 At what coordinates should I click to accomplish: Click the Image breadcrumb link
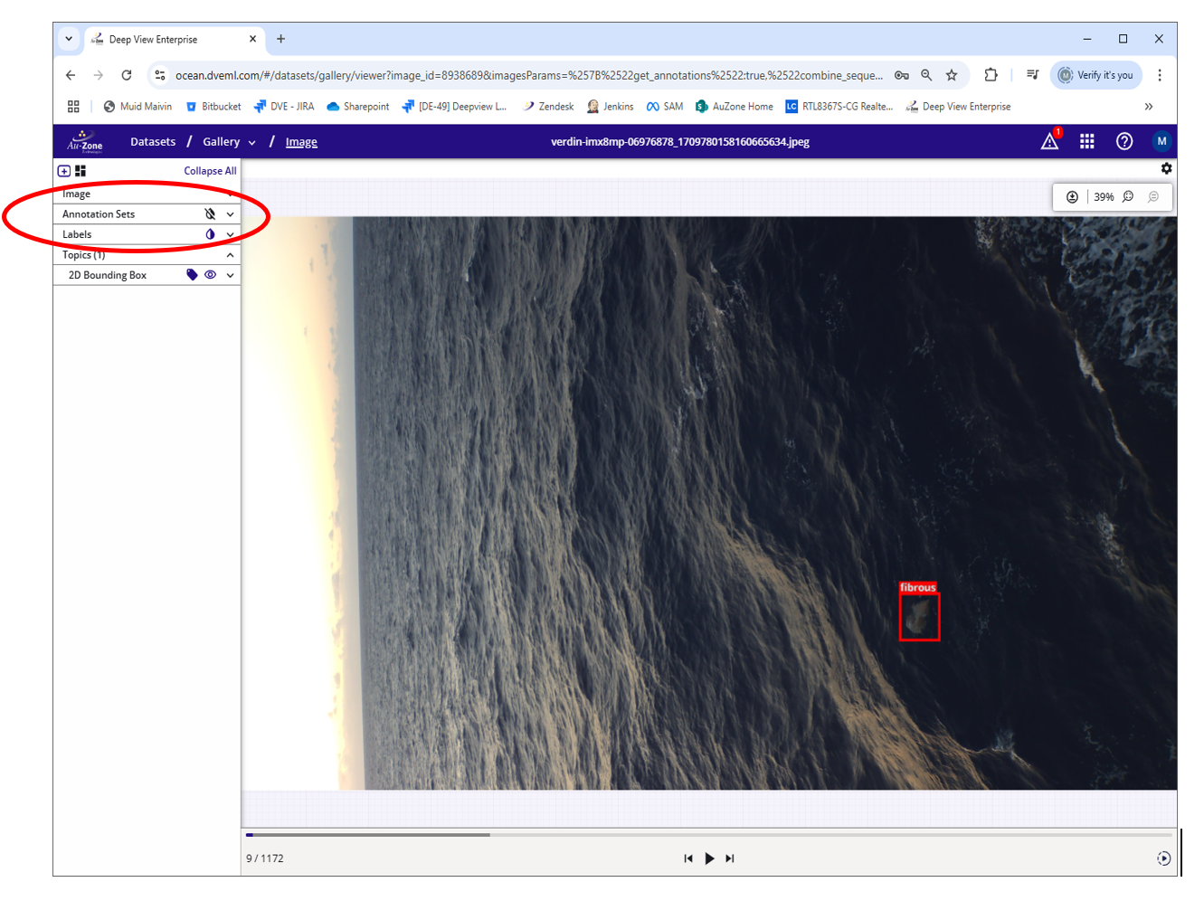tap(301, 142)
